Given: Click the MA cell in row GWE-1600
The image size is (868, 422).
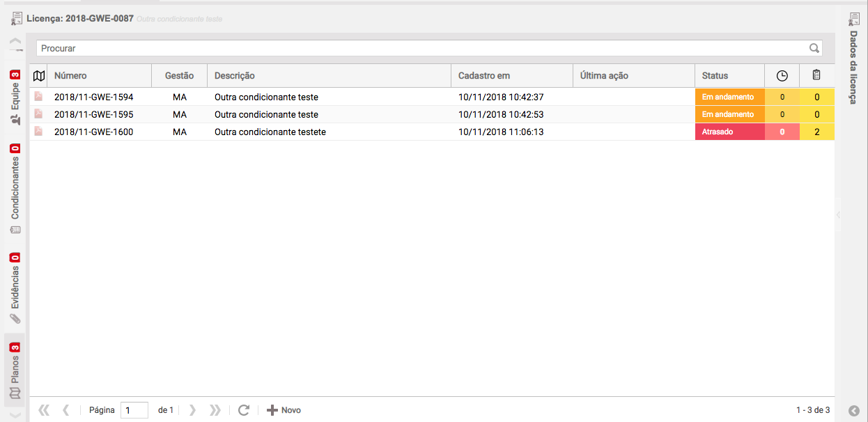Looking at the screenshot, I should (x=180, y=132).
